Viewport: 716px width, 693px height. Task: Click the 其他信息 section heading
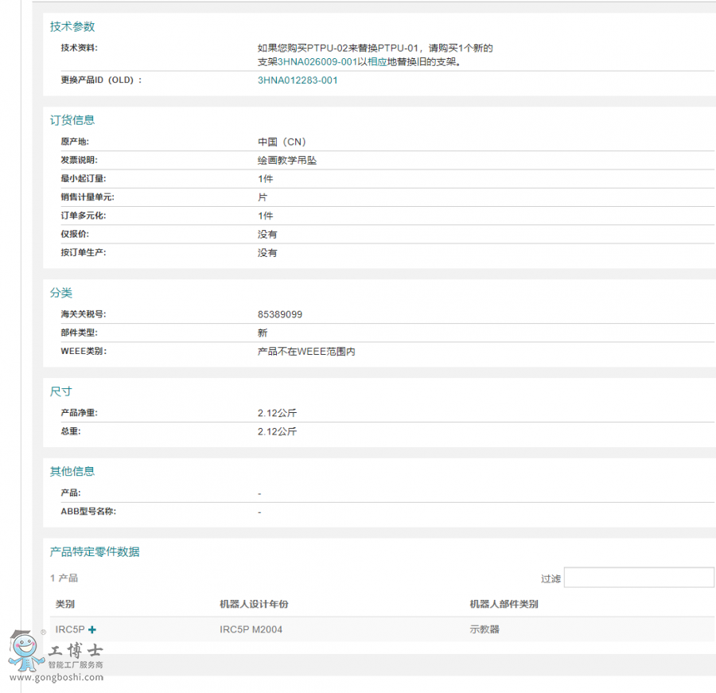coord(72,470)
